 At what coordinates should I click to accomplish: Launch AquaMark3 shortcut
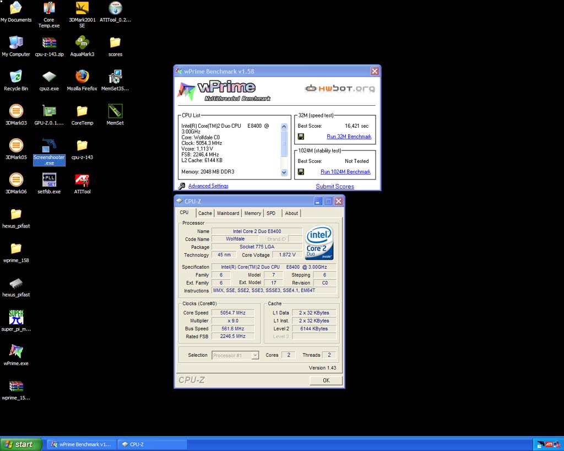pos(82,47)
